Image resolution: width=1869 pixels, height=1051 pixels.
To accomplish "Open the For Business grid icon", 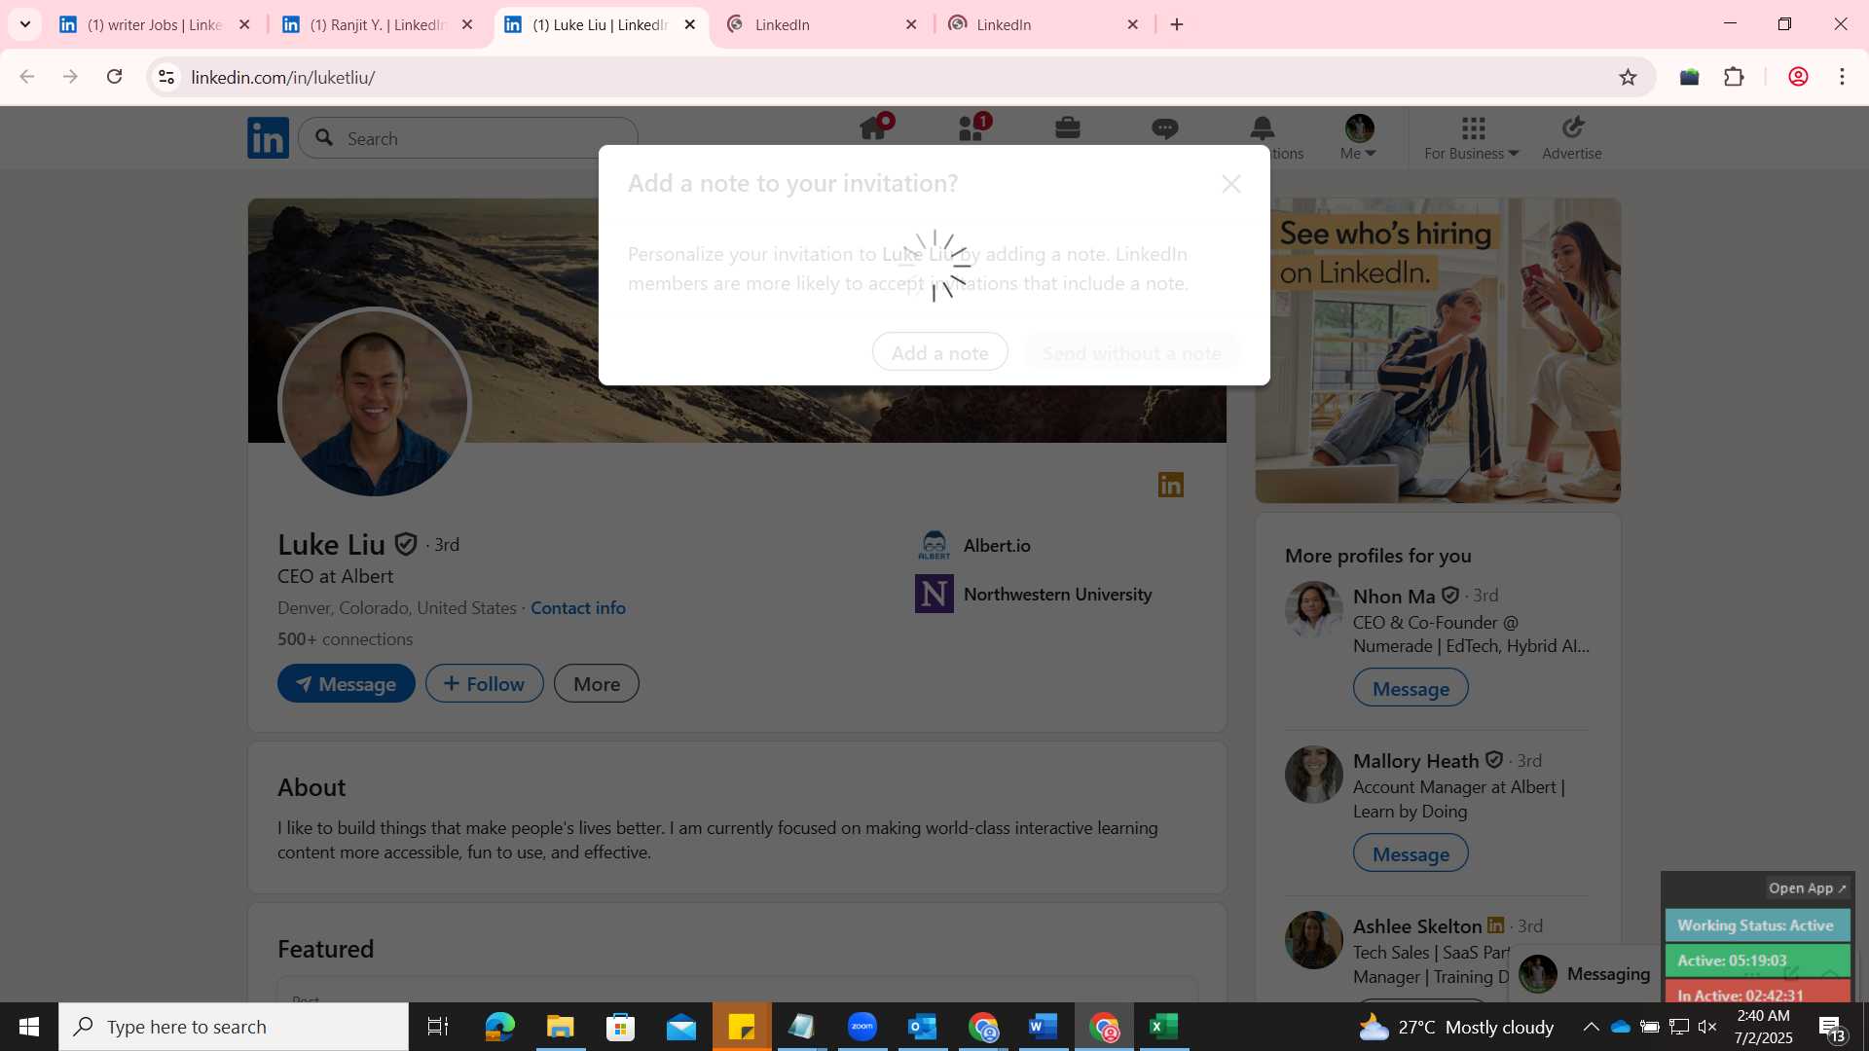I will pyautogui.click(x=1473, y=127).
